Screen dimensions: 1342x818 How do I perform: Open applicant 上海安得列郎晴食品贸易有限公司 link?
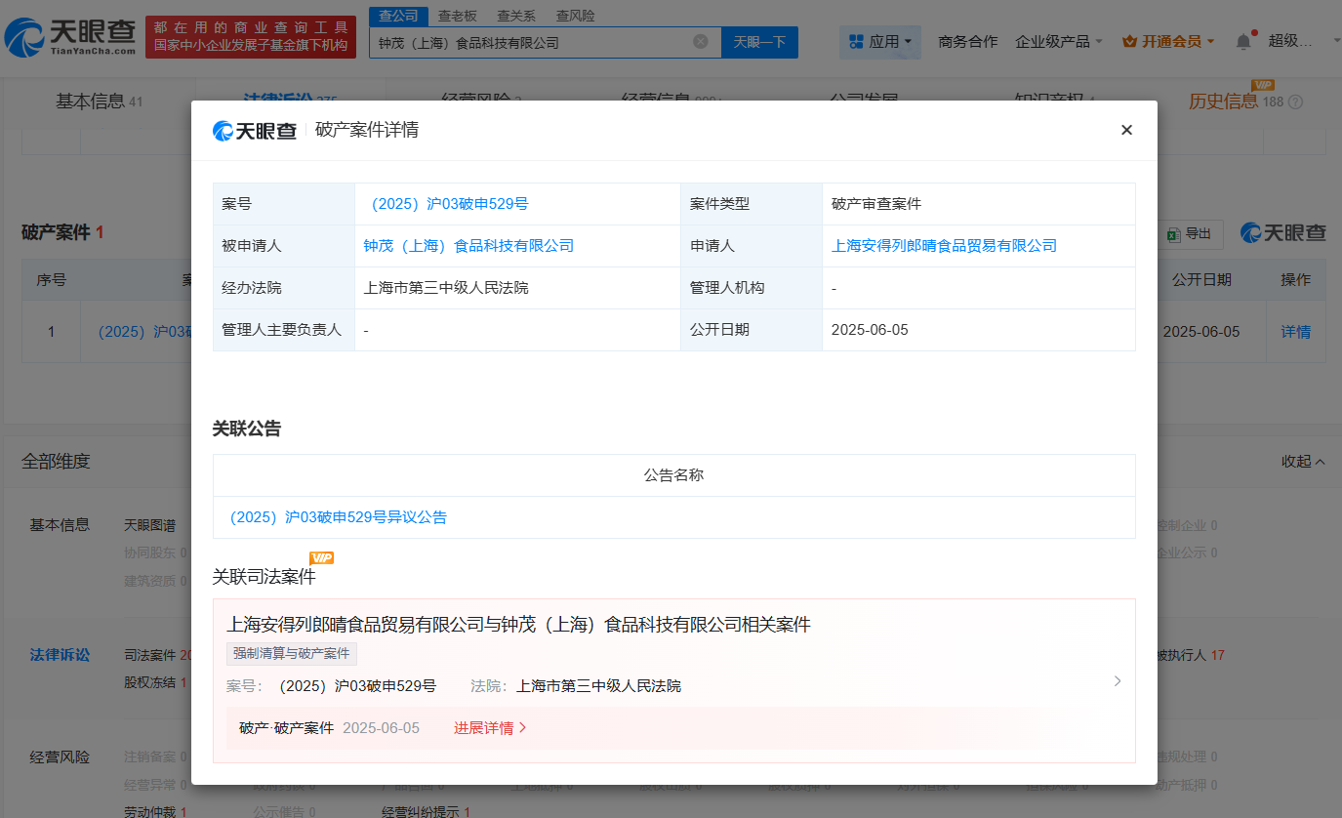coord(944,246)
